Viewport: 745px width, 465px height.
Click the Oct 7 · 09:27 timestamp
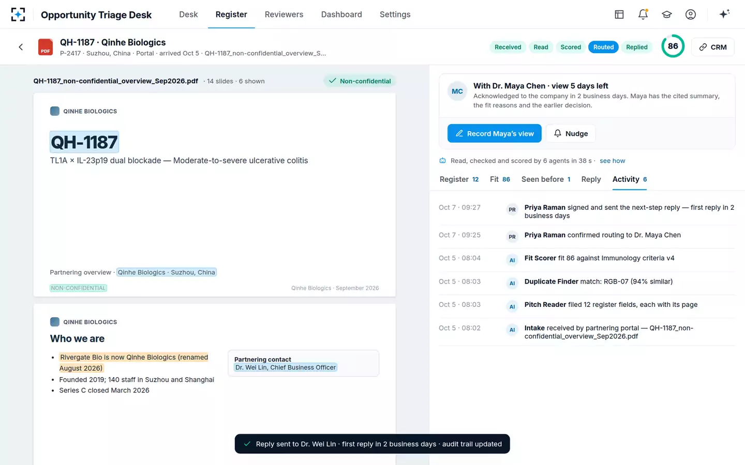[x=459, y=207]
